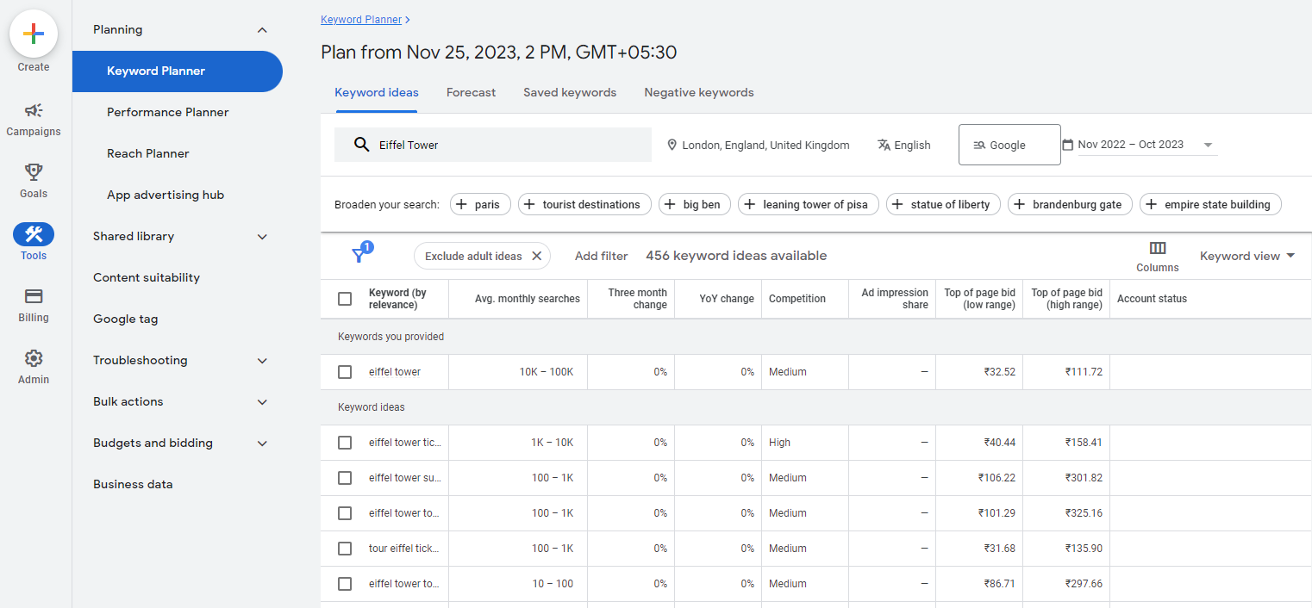Viewport: 1312px width, 608px height.
Task: Expand Shared library section
Action: pos(262,237)
